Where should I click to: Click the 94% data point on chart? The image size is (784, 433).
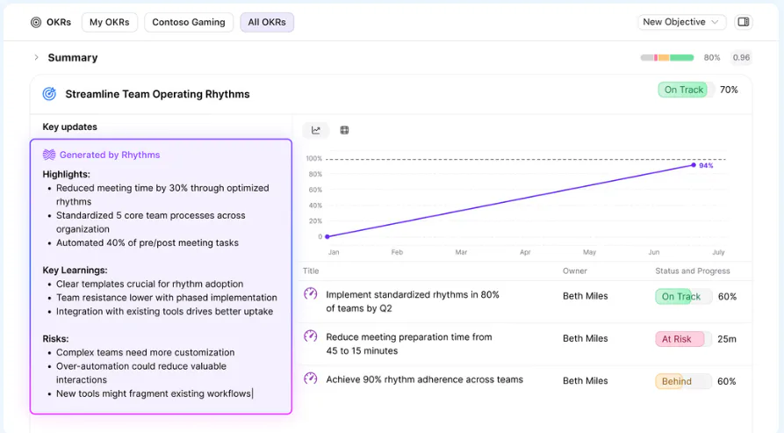click(694, 165)
